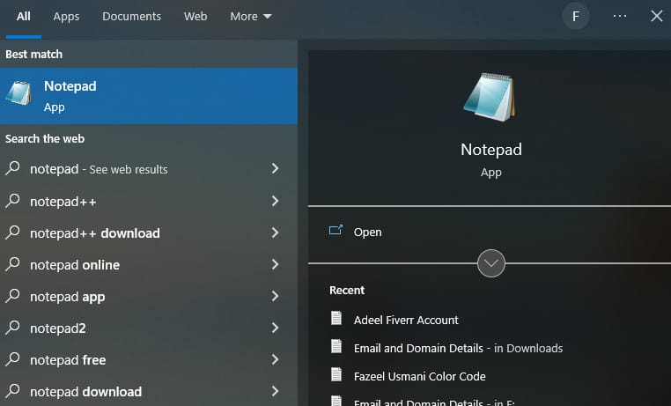
Task: Click search icon beside 'notepad free'
Action: (x=13, y=358)
